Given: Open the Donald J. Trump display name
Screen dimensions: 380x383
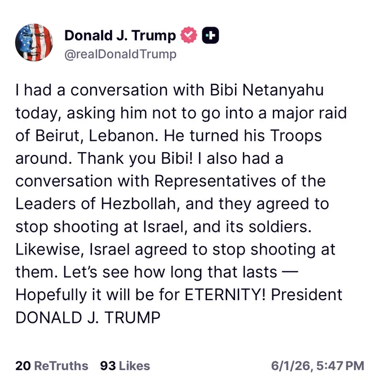Looking at the screenshot, I should [120, 35].
